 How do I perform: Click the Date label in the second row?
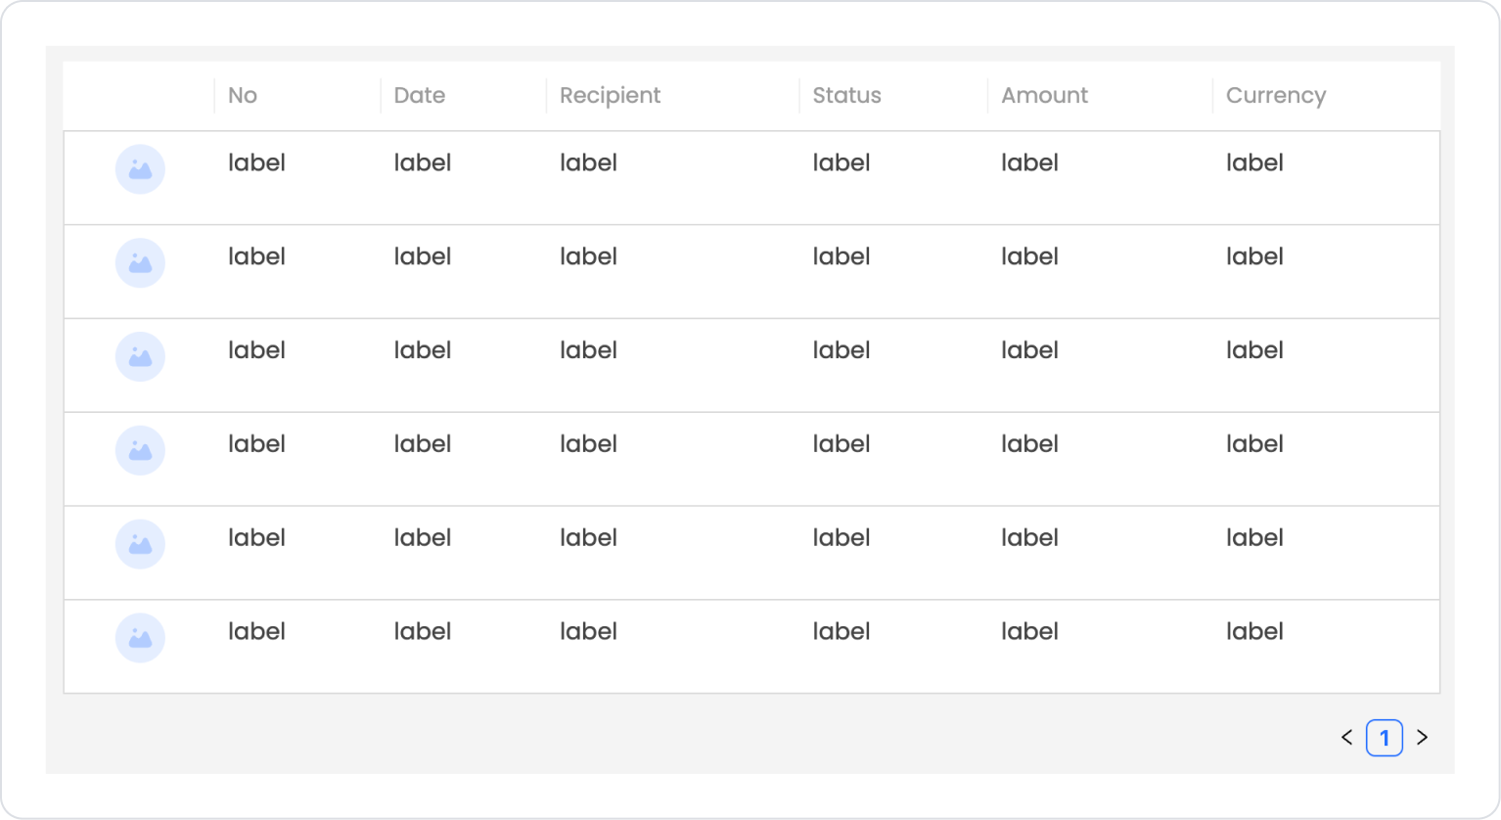pyautogui.click(x=423, y=256)
